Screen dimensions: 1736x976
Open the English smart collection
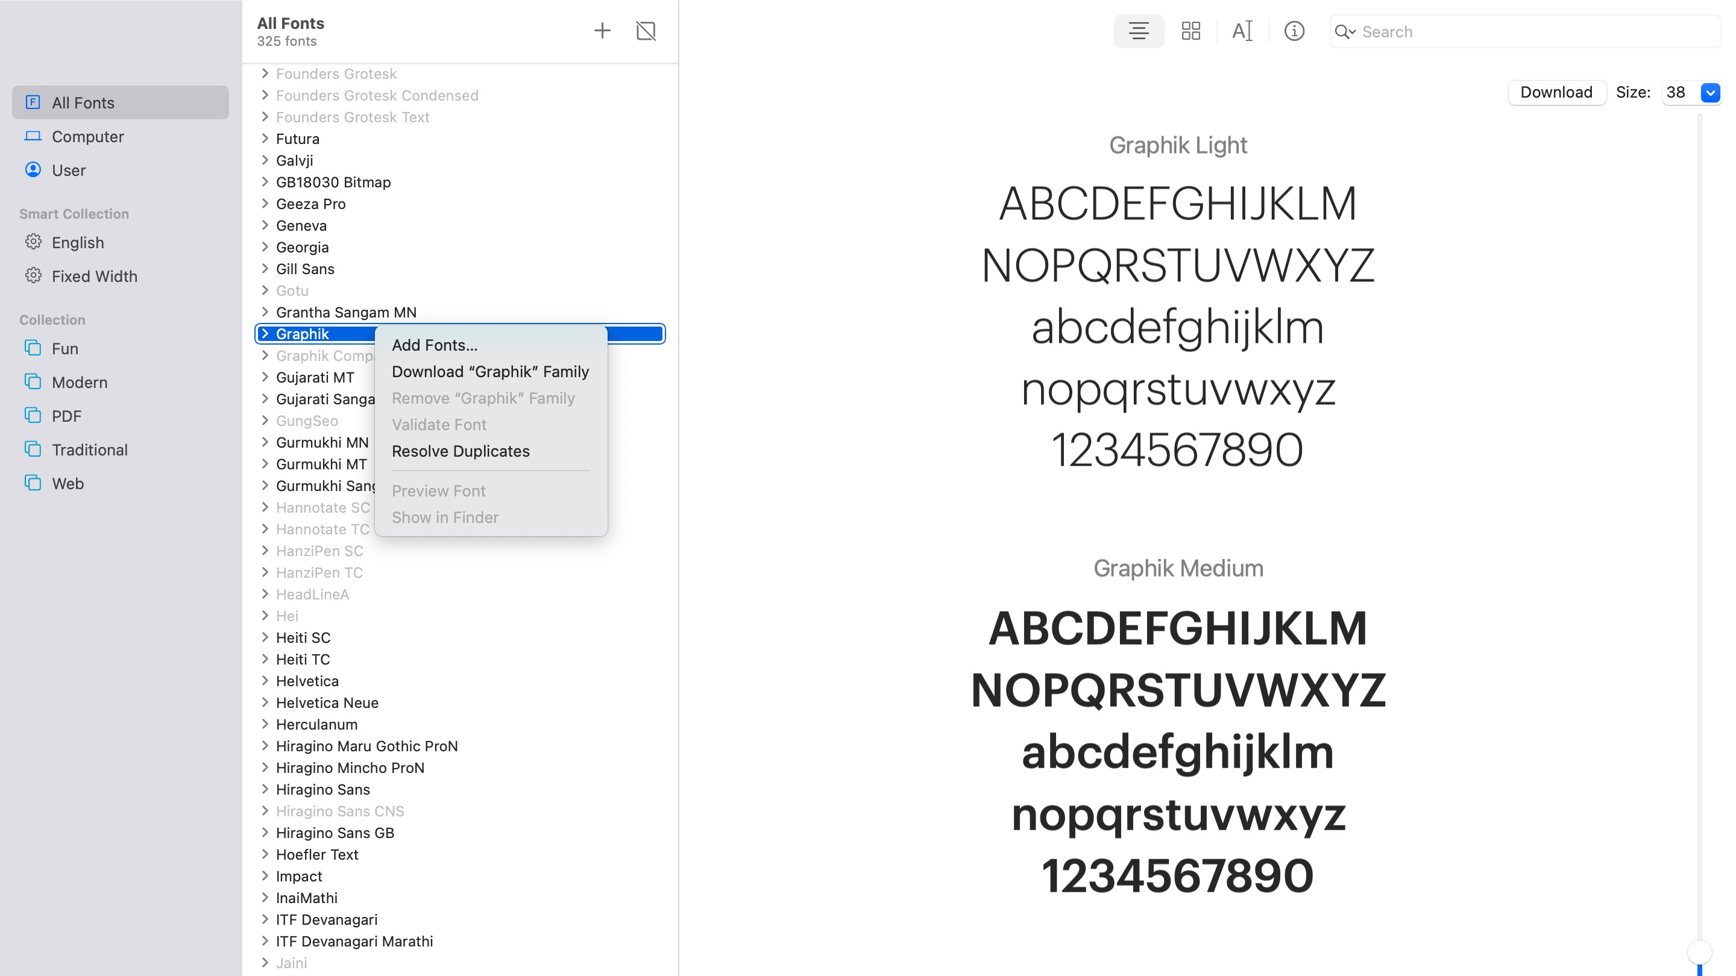click(x=121, y=242)
